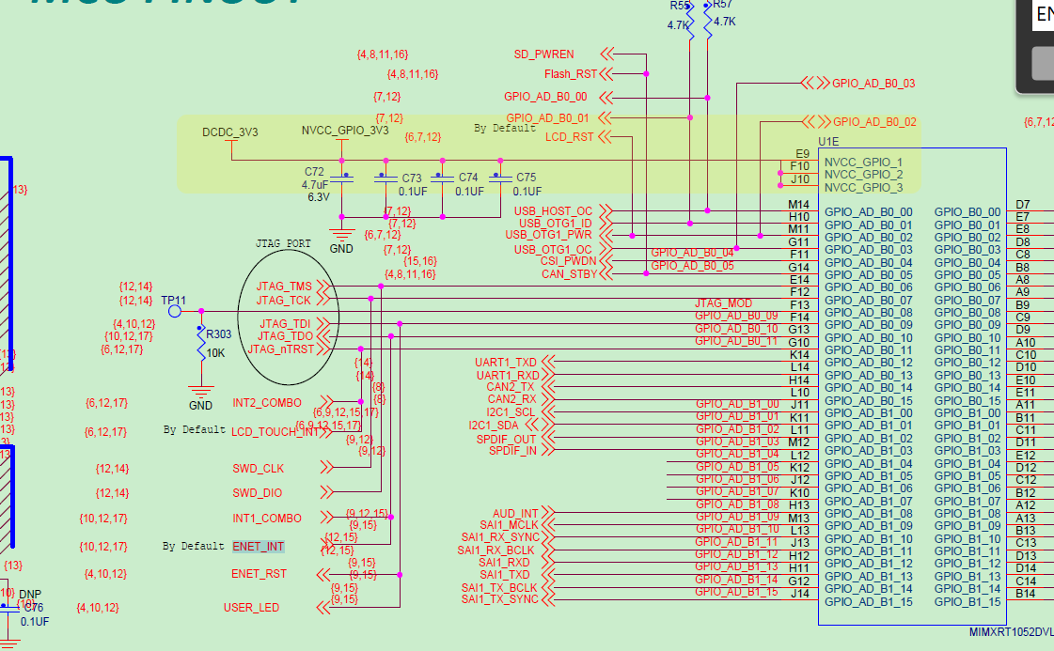Click the U1E component designator
The width and height of the screenshot is (1054, 651).
click(828, 142)
